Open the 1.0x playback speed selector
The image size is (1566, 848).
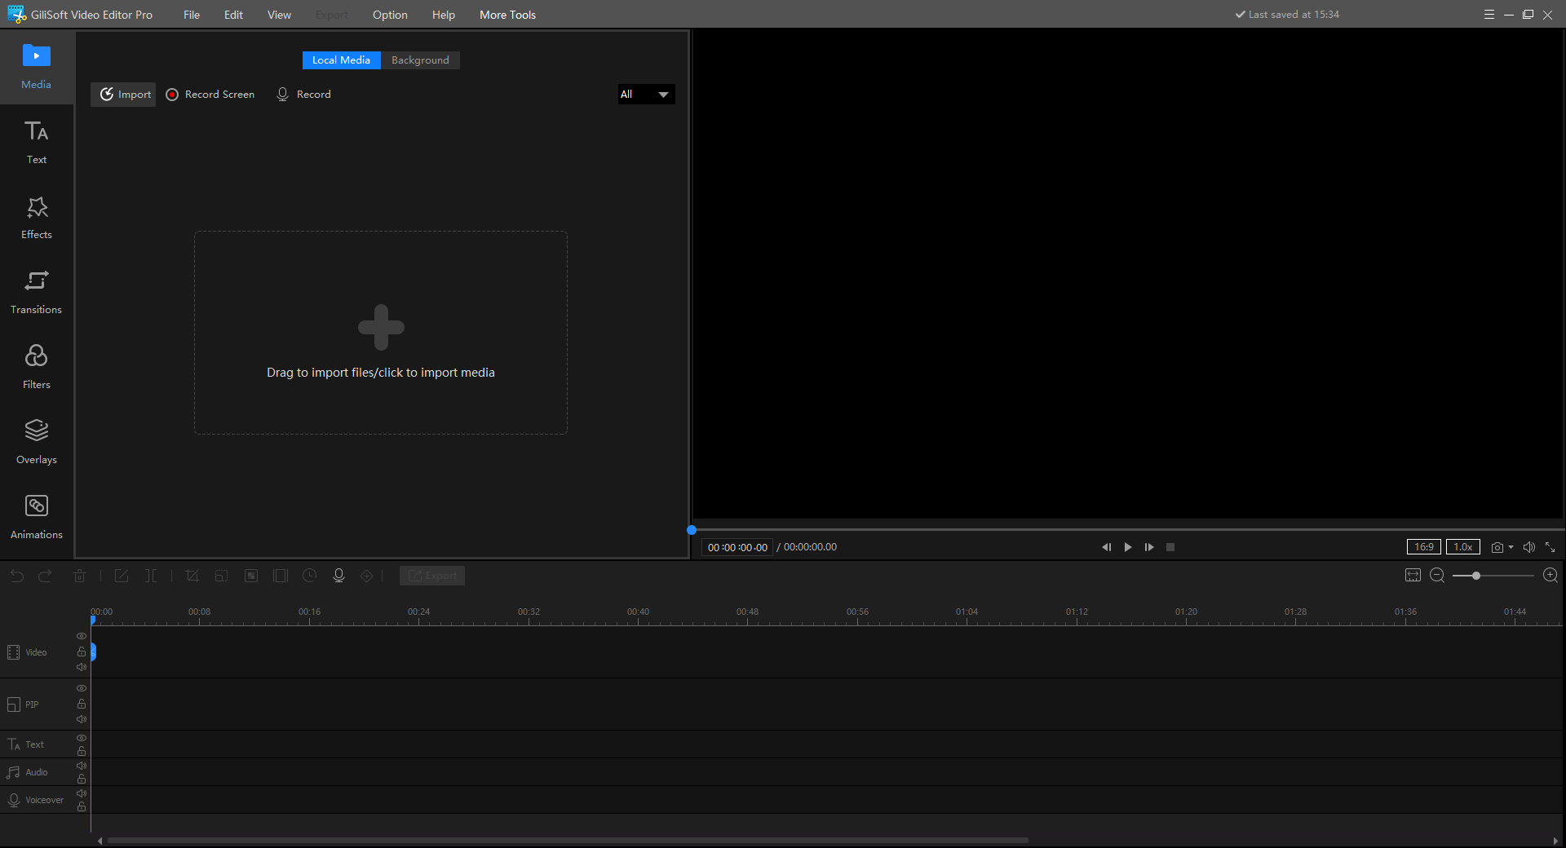point(1462,547)
